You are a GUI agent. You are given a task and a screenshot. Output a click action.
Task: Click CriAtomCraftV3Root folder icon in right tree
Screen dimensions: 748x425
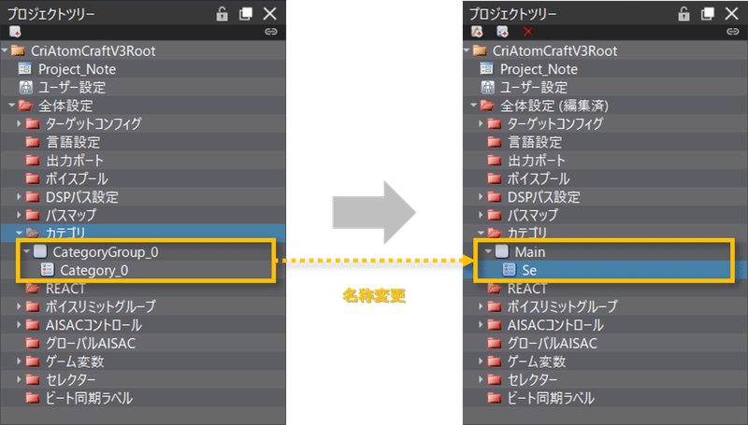pos(480,50)
